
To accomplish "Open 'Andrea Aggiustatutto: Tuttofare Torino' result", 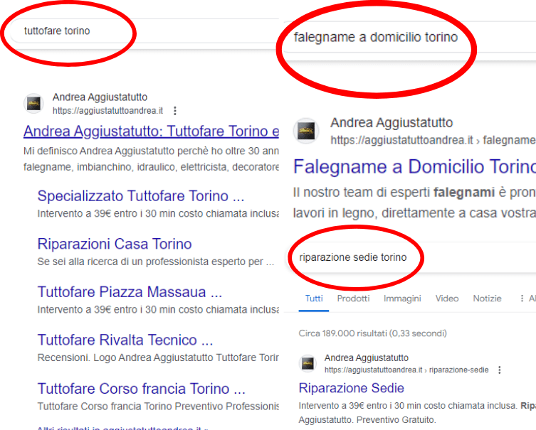I will pos(151,131).
